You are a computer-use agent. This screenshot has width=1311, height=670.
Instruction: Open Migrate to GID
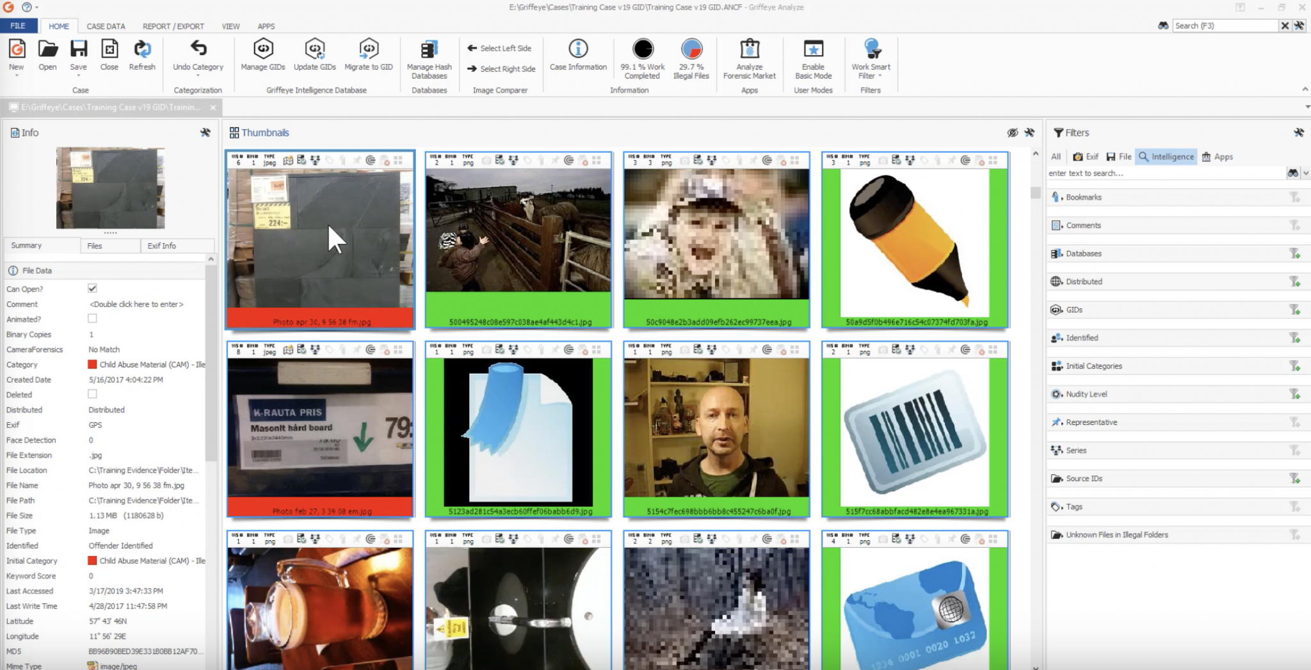(x=368, y=56)
